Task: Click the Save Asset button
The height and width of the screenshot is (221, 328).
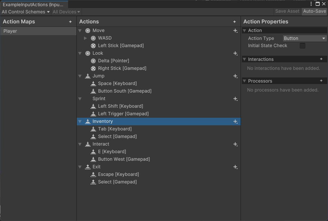Action: [287, 11]
